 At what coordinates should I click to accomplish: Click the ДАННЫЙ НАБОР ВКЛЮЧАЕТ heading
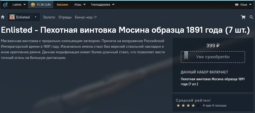click(x=204, y=72)
